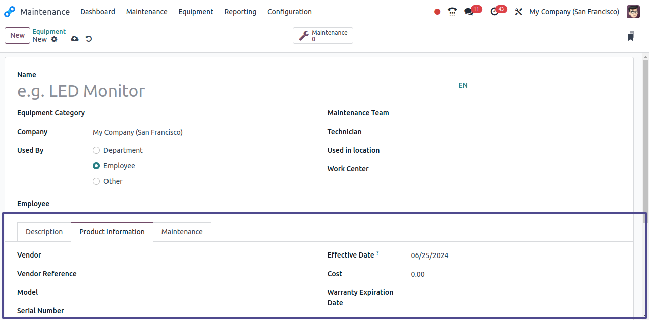The image size is (649, 320).
Task: Select the Other radio option
Action: [x=96, y=181]
